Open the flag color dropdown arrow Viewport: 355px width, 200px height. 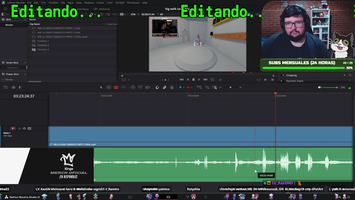pos(183,87)
